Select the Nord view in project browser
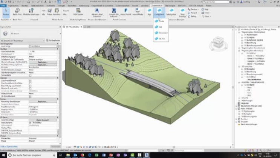 pos(249,87)
